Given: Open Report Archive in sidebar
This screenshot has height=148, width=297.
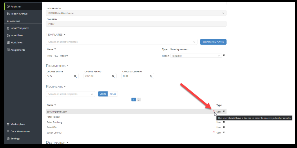Looking at the screenshot, I should pyautogui.click(x=19, y=14).
